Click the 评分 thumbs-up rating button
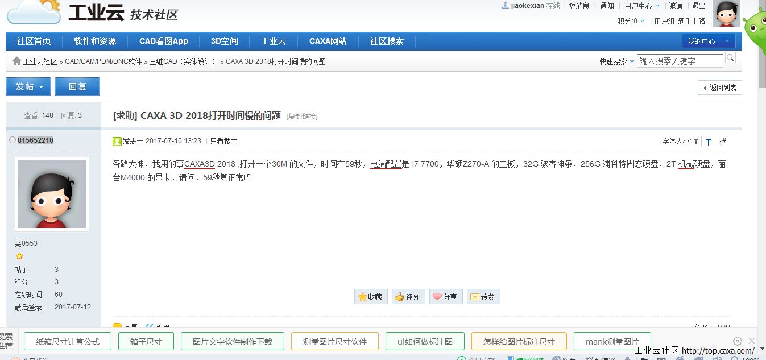This screenshot has height=360, width=766. 408,296
